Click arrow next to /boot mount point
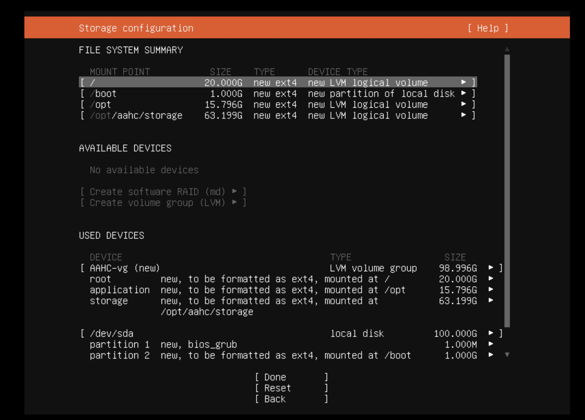585x420 pixels. tap(463, 93)
